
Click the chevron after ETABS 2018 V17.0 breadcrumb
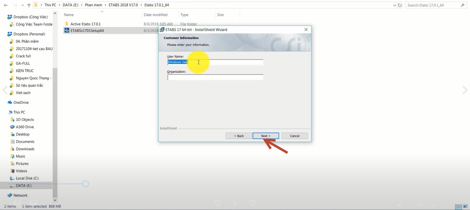click(141, 5)
